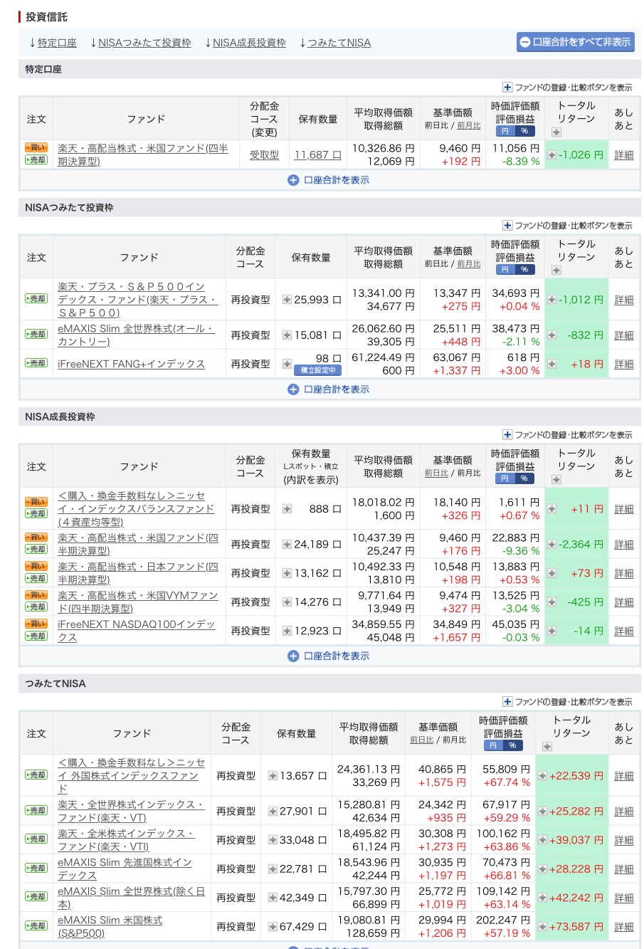Click 買い icon for 特定口座 楽天・高配当株式・米国ファンド

pos(36,148)
